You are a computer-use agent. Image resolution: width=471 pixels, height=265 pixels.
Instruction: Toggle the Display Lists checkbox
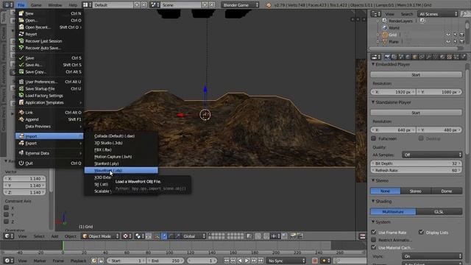[x=421, y=233]
